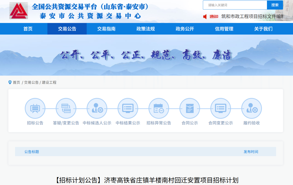Open the 政策法规 menu item
Image resolution: width=293 pixels, height=185 pixels.
tap(146, 29)
